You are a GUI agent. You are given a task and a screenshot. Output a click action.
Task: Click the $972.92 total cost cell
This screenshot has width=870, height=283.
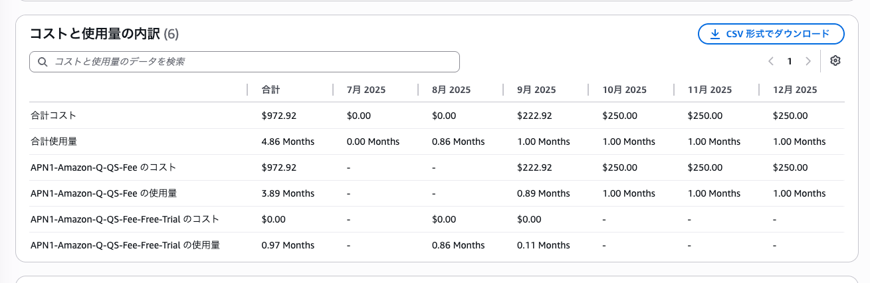point(279,116)
